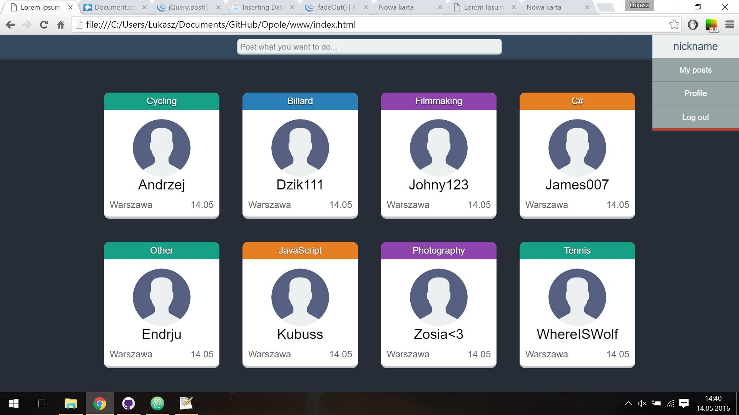Click Zosia<3's avatar on the Photography card
This screenshot has height=415, width=739.
point(439,297)
